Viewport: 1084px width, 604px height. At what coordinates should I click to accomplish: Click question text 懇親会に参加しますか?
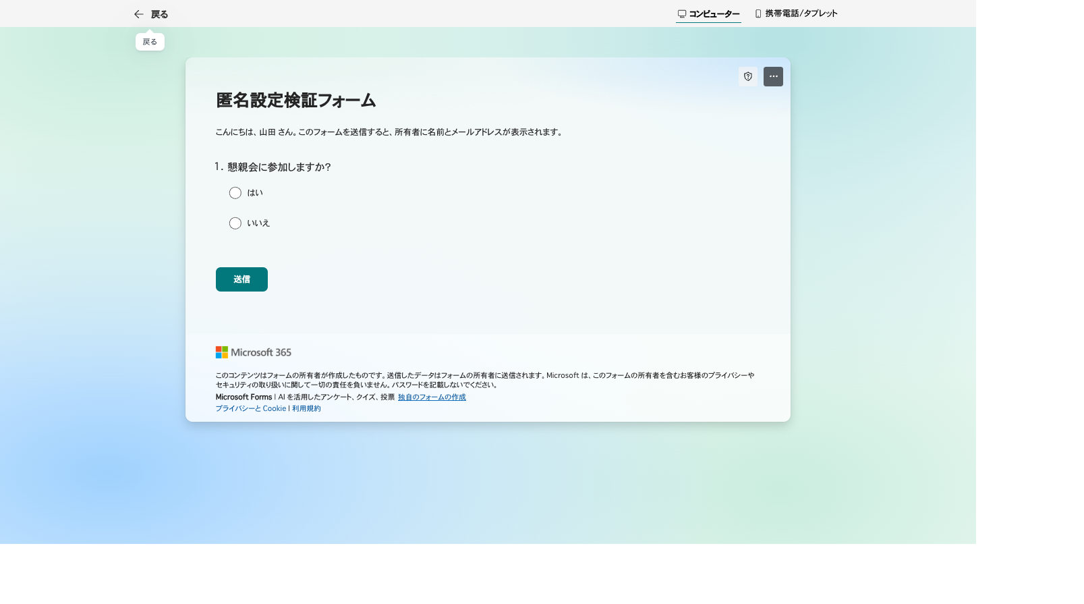279,167
